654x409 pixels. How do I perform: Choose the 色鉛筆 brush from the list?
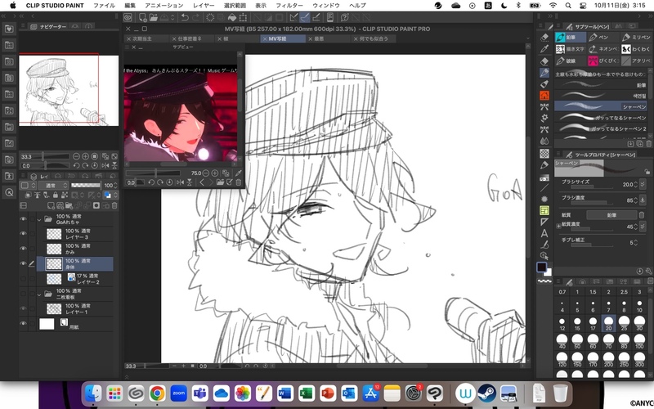(601, 96)
